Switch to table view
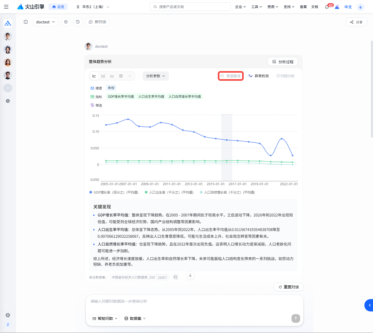Screen dimensions: 373x333 121,76
